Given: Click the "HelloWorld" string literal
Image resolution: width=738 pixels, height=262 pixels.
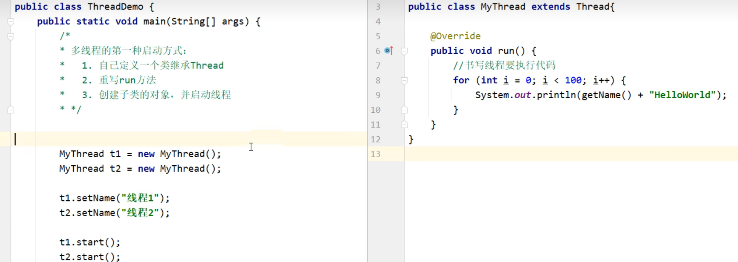Looking at the screenshot, I should click(x=682, y=95).
